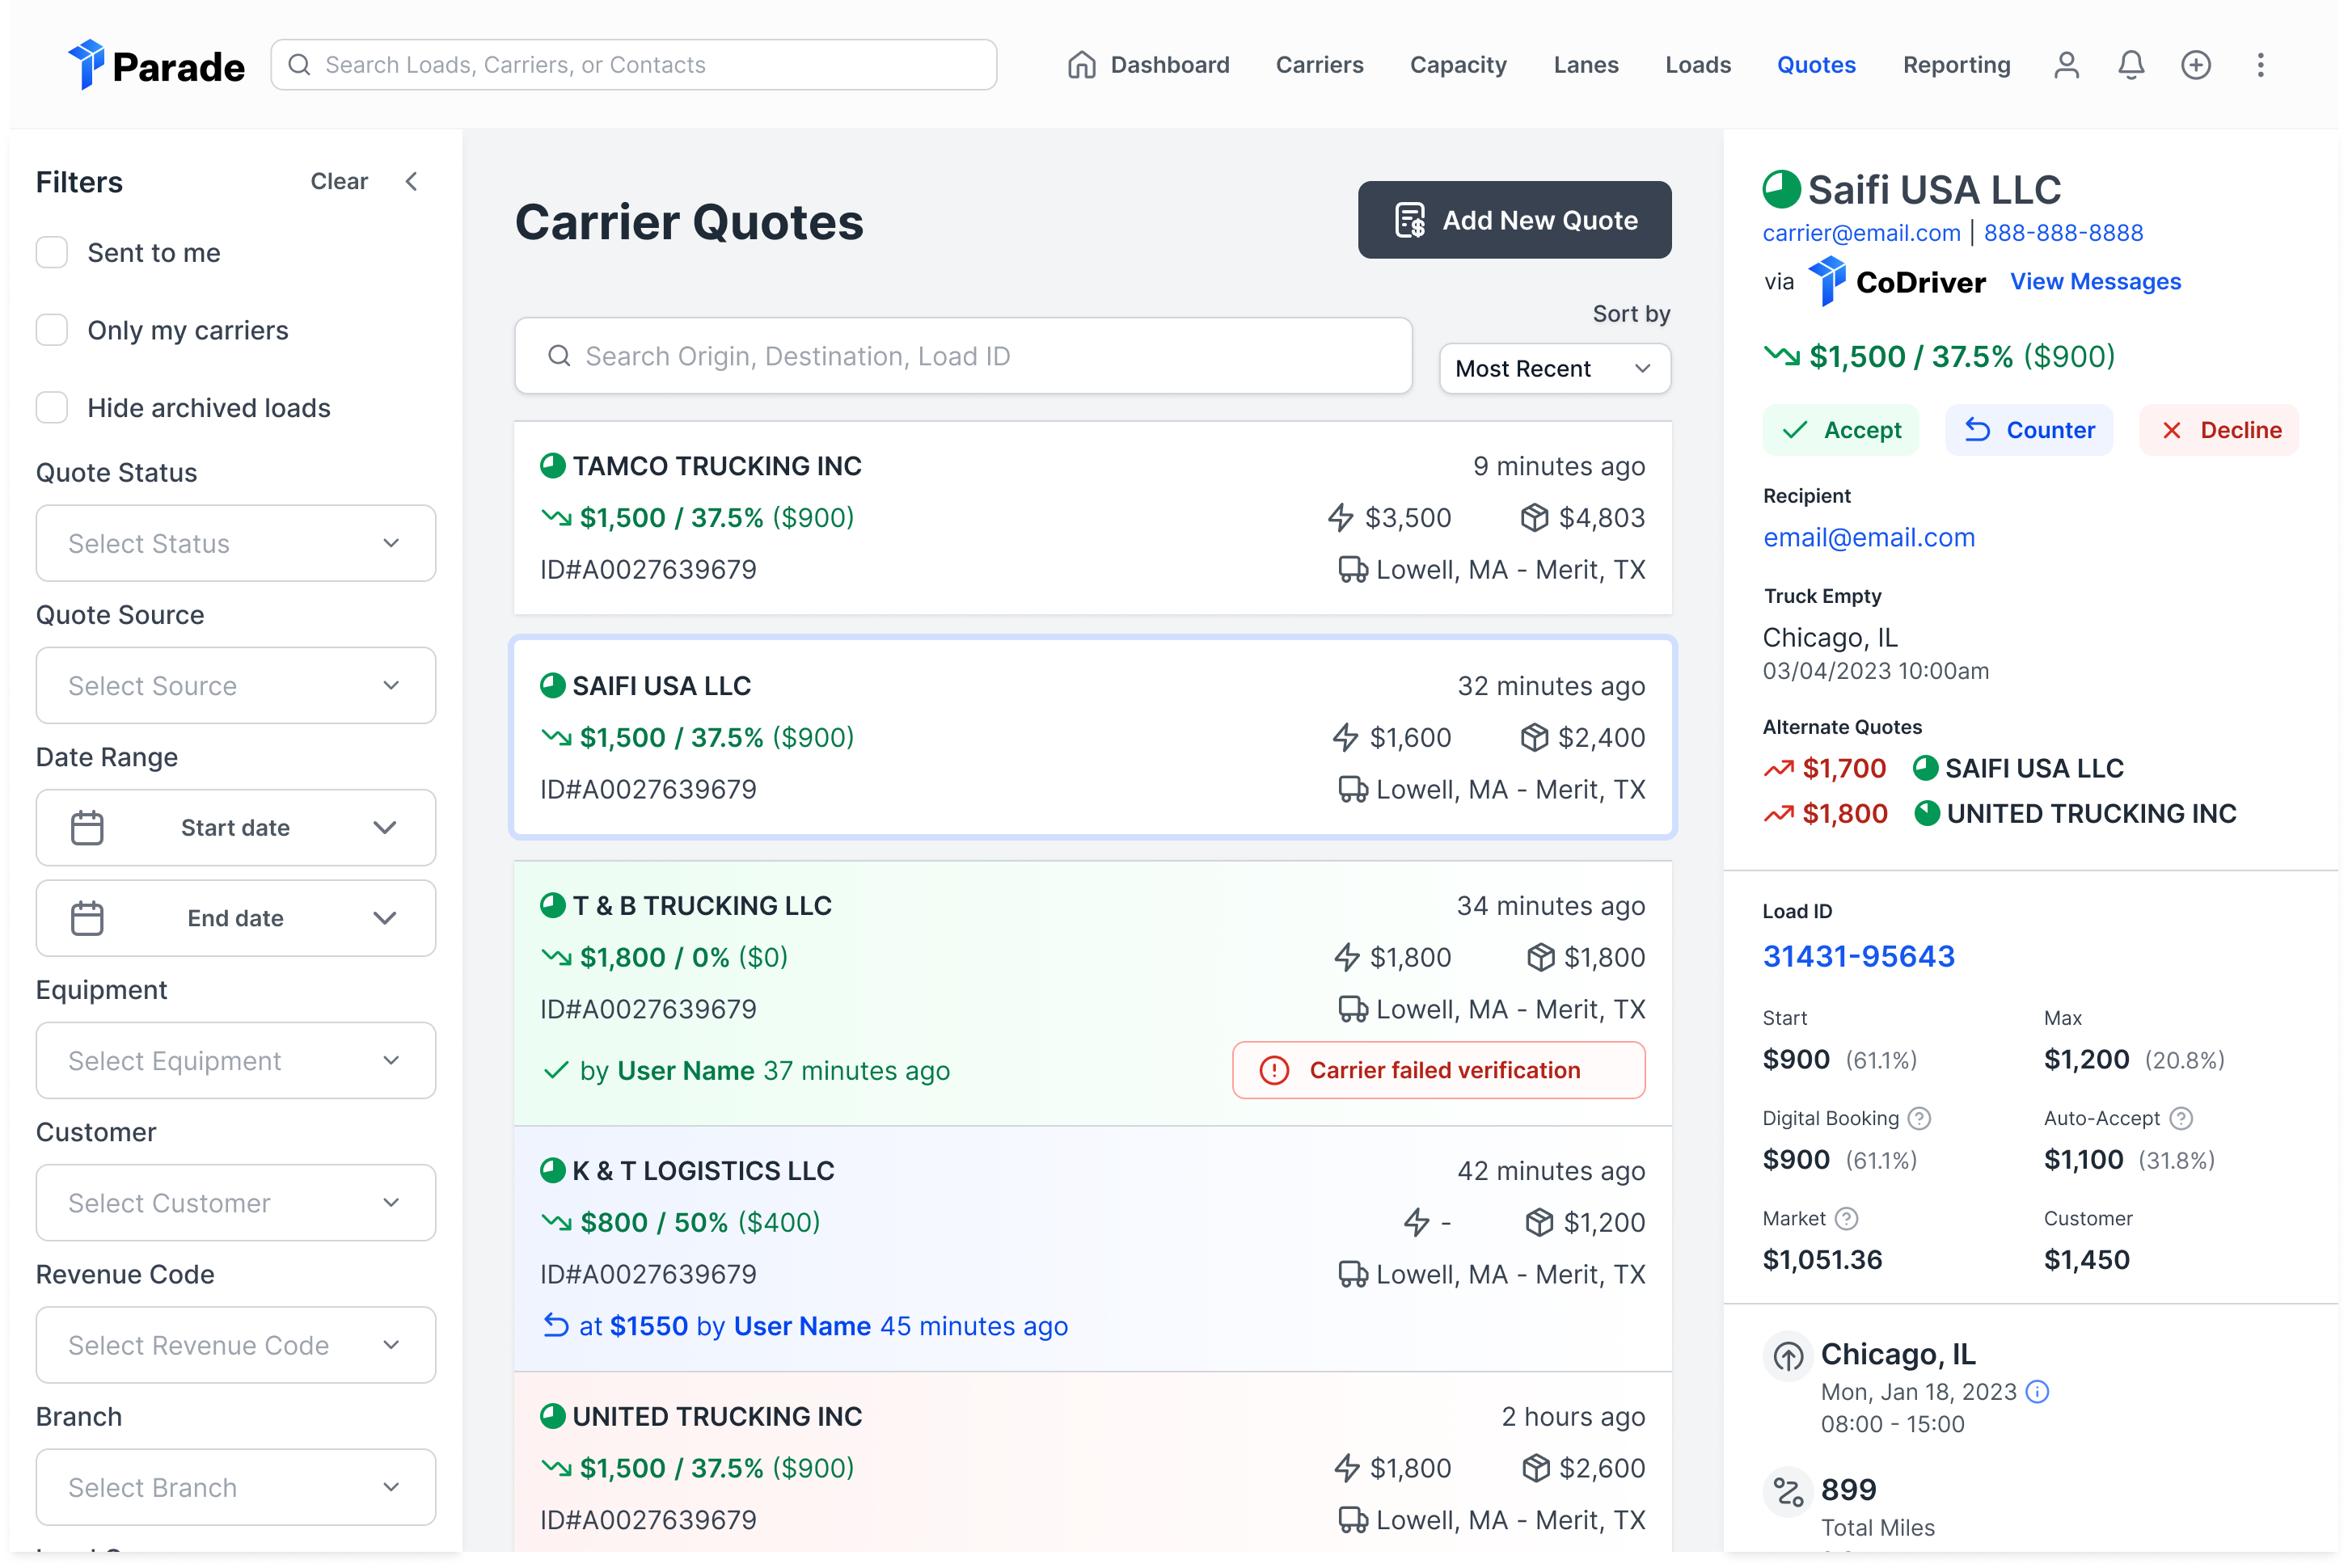Open the three-dot more options menu
The width and height of the screenshot is (2348, 1568).
pyautogui.click(x=2260, y=65)
